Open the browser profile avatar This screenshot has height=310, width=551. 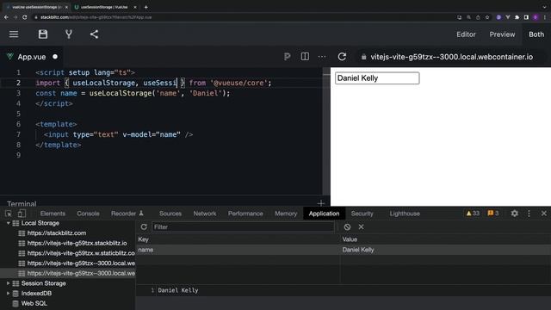click(x=536, y=17)
